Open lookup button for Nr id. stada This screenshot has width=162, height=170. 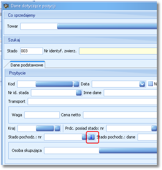[79, 93]
